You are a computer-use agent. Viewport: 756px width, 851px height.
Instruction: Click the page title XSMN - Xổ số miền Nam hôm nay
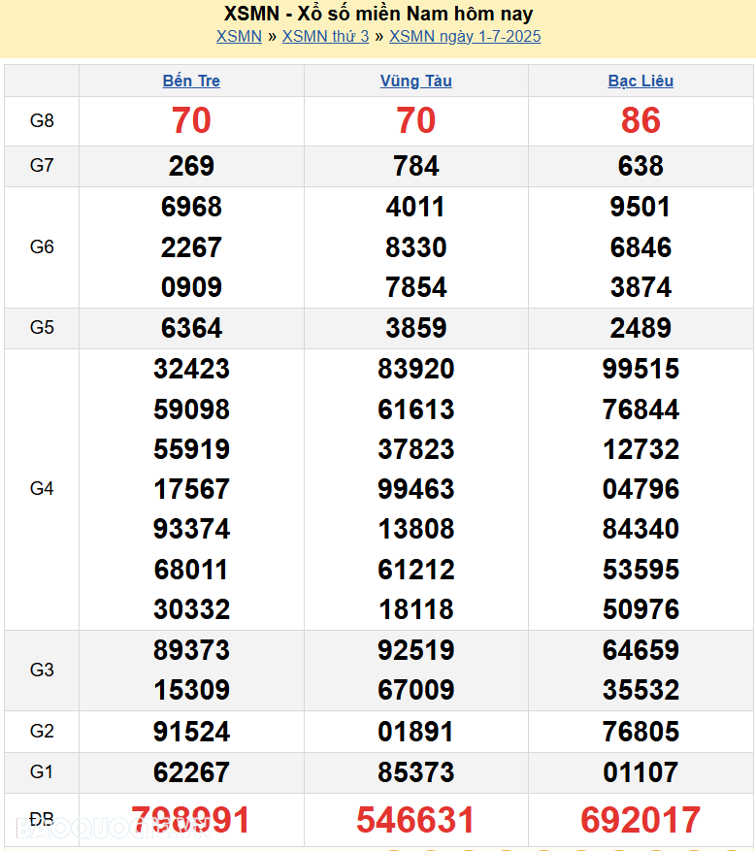click(x=378, y=14)
